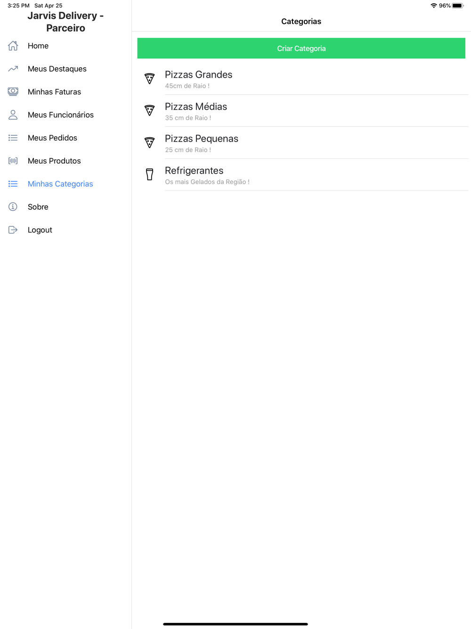
Task: Click the Meus Pedidos list icon
Action: click(13, 138)
